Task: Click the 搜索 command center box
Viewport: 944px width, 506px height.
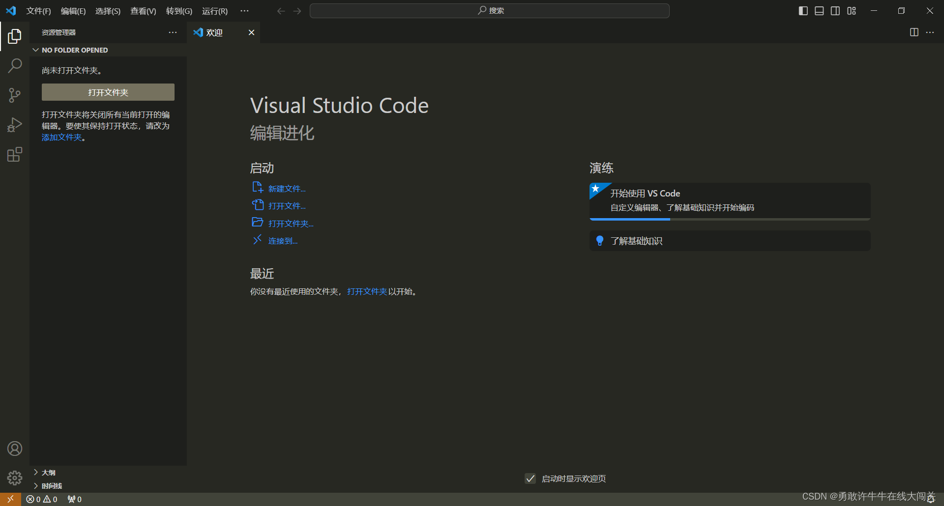Action: (490, 11)
